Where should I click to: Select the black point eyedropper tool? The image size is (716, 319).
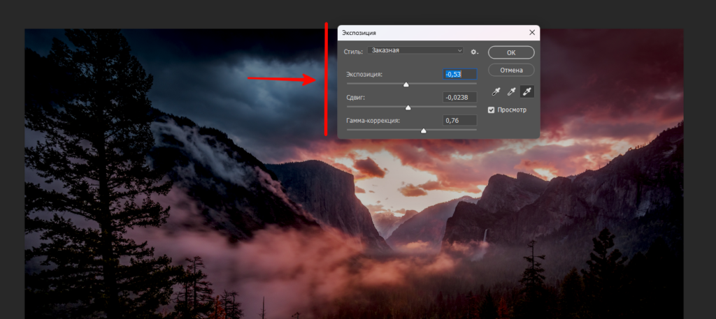(496, 91)
